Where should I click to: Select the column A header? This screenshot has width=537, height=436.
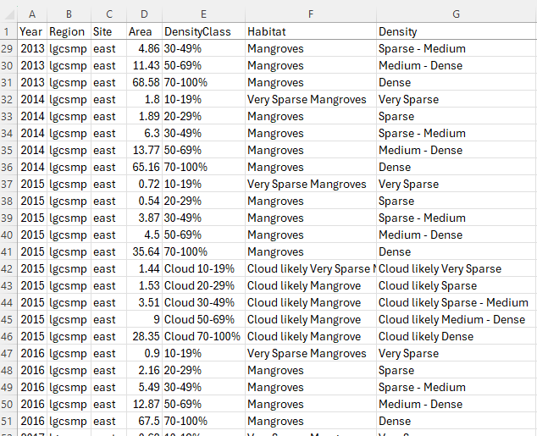(x=31, y=14)
